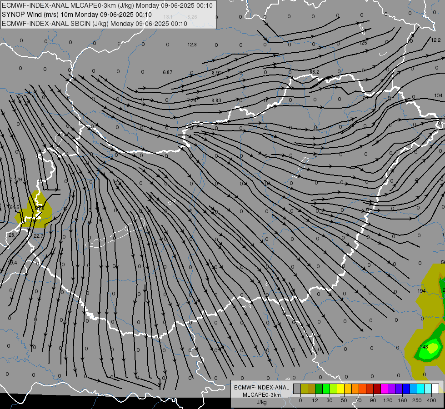Viewport: 445px width, 409px height.
Task: Click the 125 value near the top right
Action: pos(363,43)
